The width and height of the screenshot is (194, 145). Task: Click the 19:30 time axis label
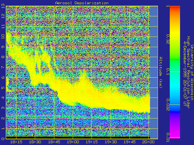tap(111, 142)
